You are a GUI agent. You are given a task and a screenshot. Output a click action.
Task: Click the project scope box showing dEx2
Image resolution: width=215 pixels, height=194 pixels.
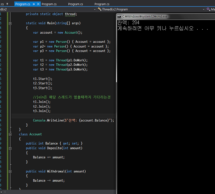click(x=48, y=9)
